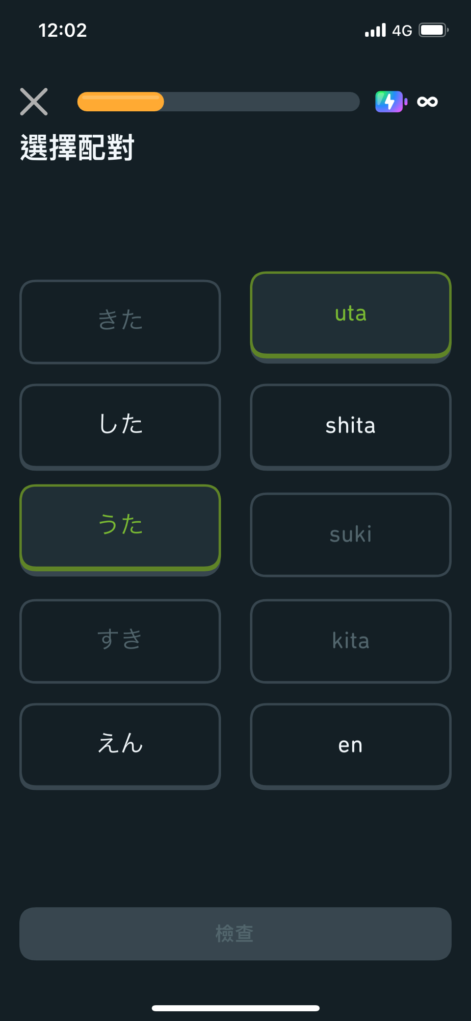Tap the kita card
This screenshot has height=1021, width=471.
[351, 640]
